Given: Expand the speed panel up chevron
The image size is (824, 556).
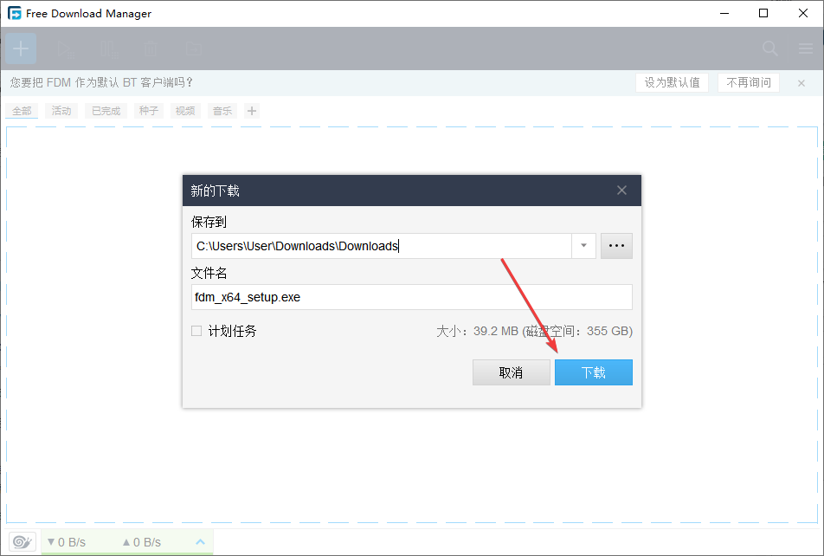Looking at the screenshot, I should pyautogui.click(x=200, y=542).
